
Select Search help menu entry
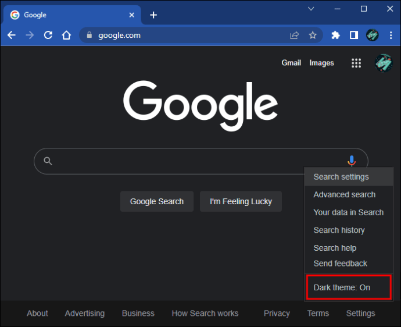pyautogui.click(x=349, y=248)
